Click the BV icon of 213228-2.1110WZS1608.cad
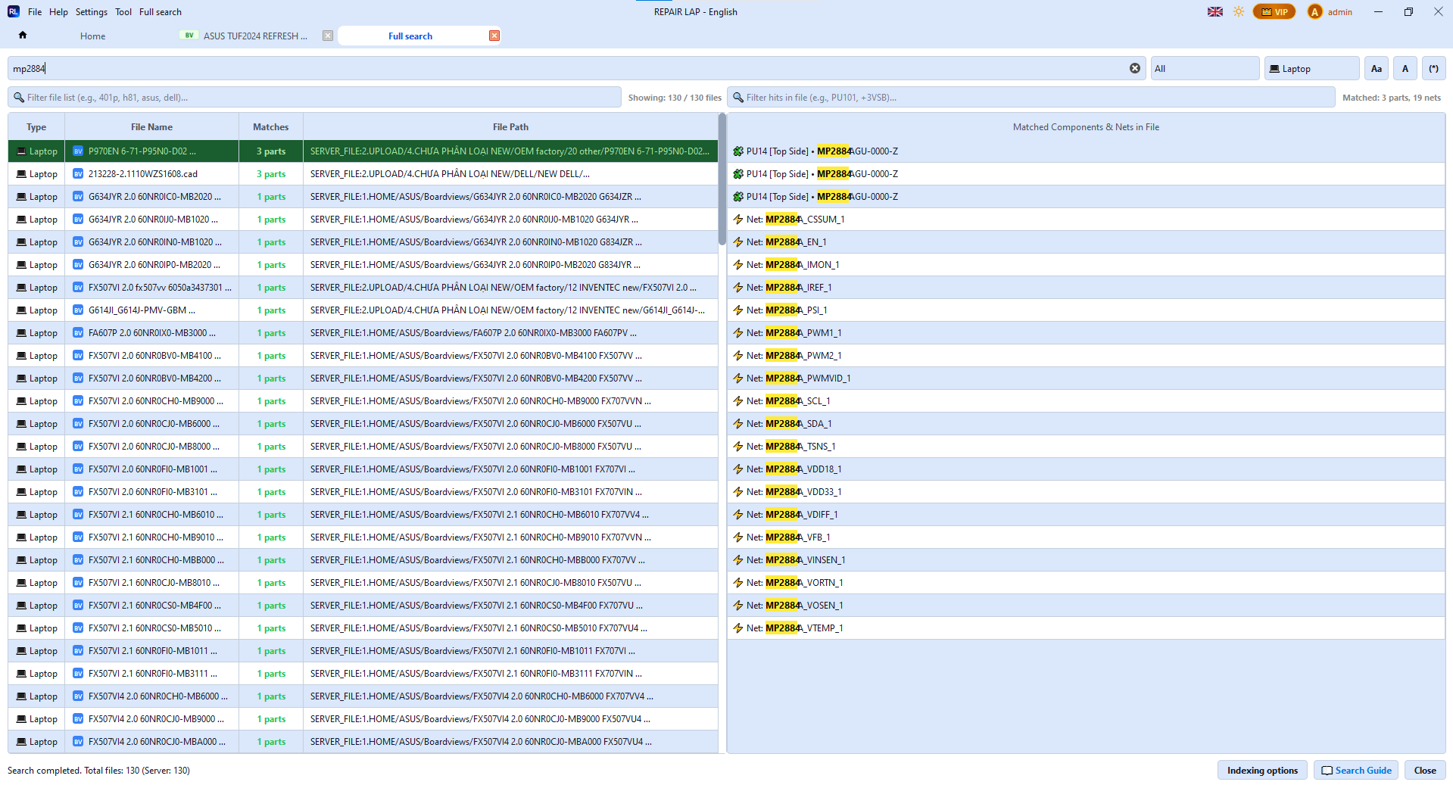 (x=78, y=173)
